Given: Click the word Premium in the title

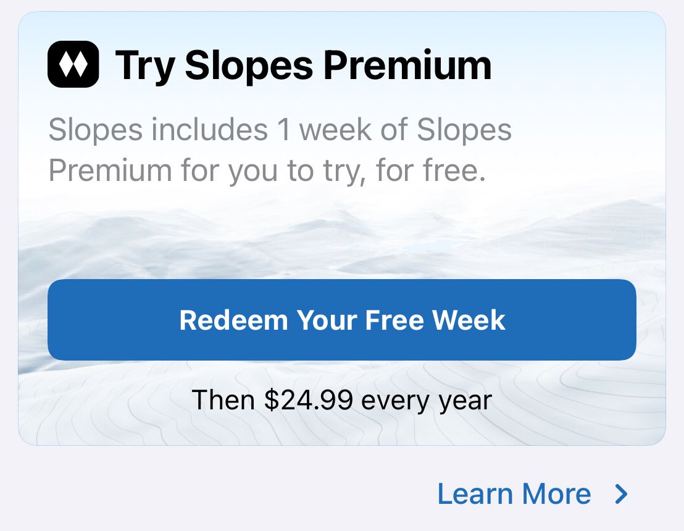Looking at the screenshot, I should (x=407, y=65).
